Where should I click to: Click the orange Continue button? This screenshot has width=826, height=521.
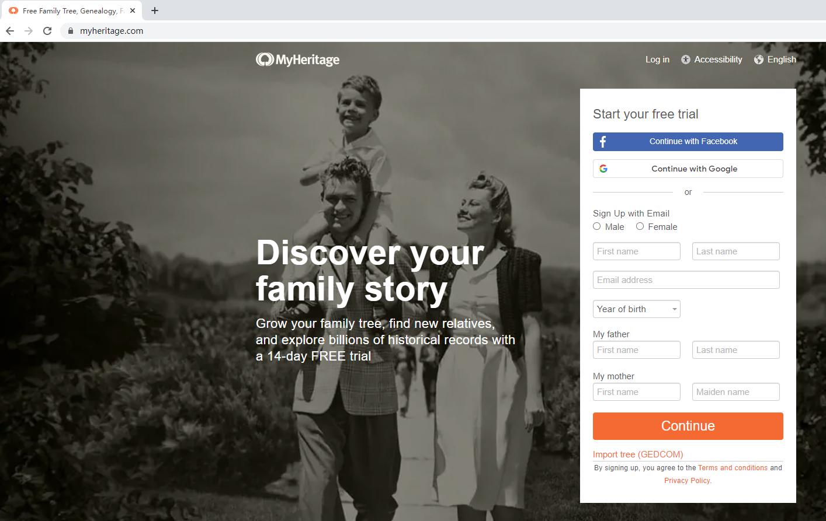tap(688, 426)
